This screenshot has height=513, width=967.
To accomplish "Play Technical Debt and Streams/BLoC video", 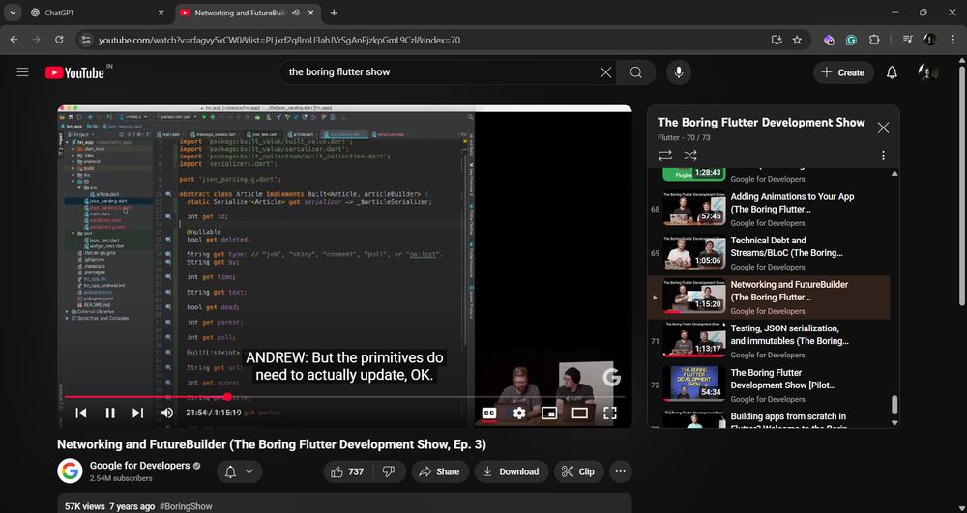I will click(769, 253).
